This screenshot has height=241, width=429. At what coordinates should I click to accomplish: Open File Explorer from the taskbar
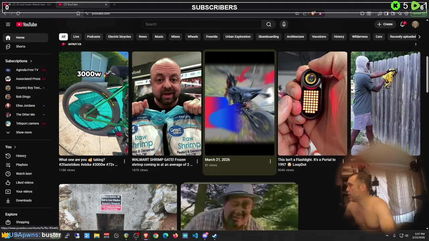[97, 236]
